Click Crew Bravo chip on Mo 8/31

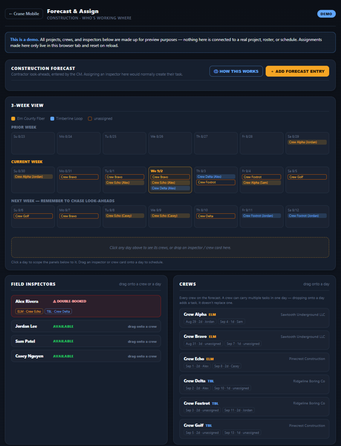pos(79,177)
